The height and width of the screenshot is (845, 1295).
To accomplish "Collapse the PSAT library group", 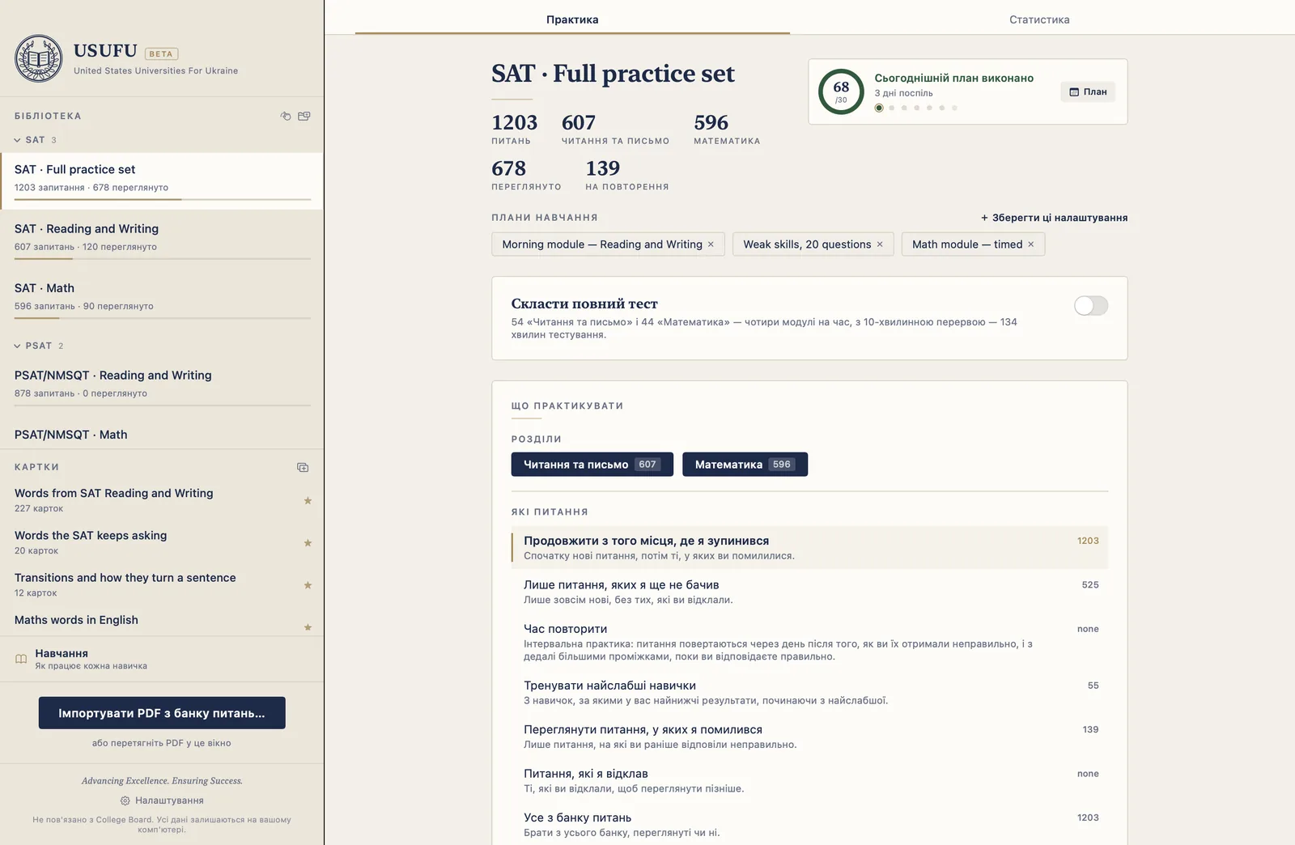I will tap(38, 346).
